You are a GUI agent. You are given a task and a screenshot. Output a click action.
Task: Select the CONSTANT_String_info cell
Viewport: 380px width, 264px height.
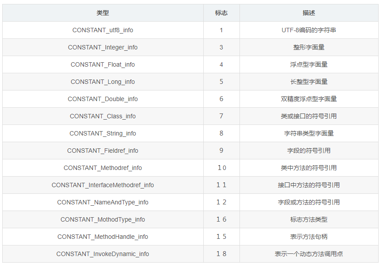point(103,133)
